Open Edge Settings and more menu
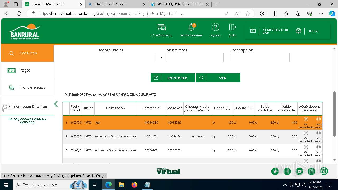 click(x=321, y=13)
